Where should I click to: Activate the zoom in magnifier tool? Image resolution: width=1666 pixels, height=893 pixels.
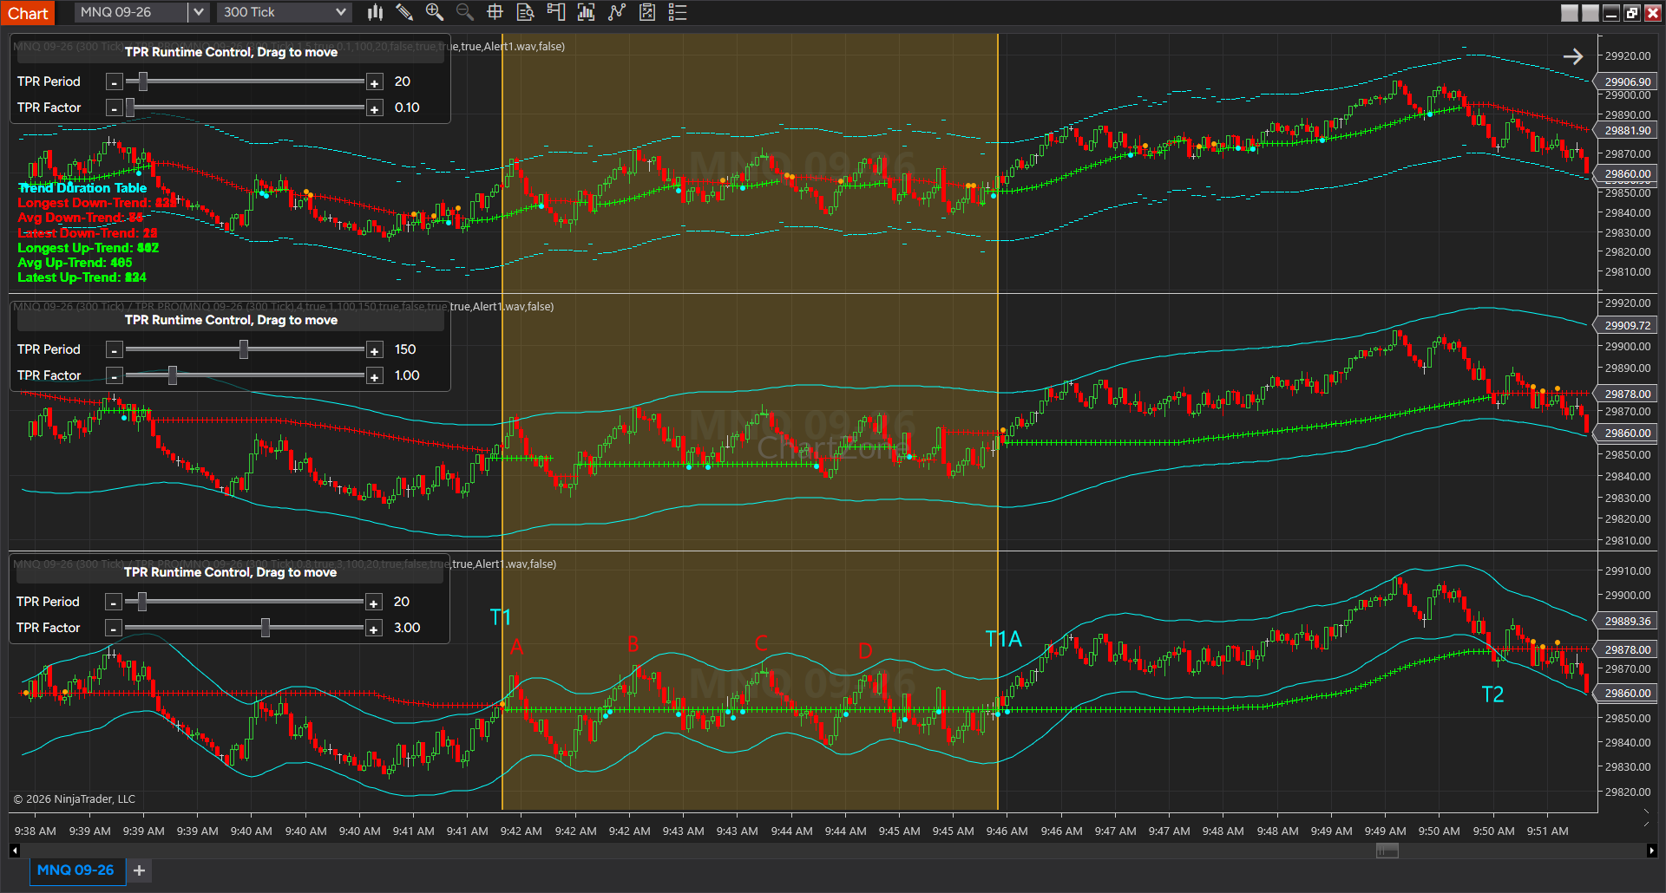pos(435,12)
